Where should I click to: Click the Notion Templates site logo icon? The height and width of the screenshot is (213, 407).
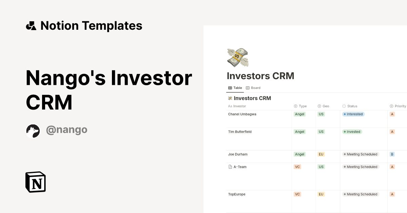(x=31, y=25)
